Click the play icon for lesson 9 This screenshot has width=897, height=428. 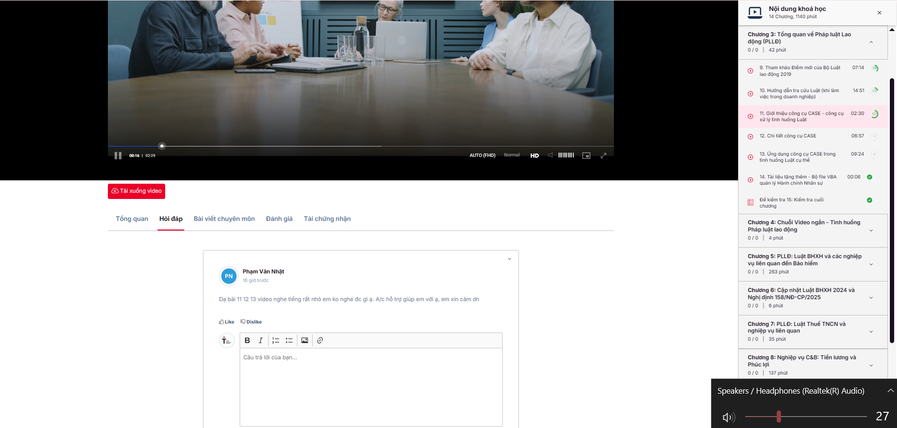pyautogui.click(x=750, y=71)
